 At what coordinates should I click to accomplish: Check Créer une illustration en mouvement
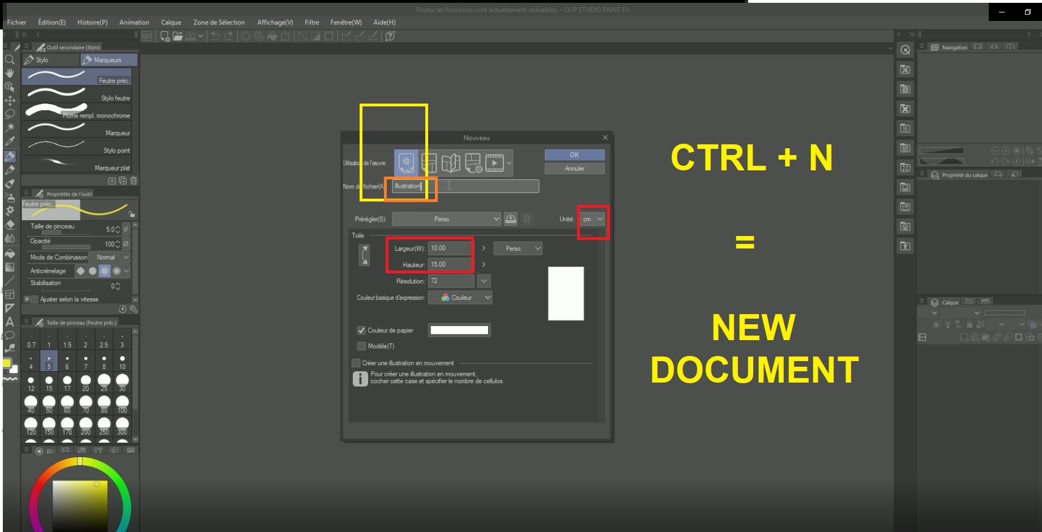(x=356, y=363)
